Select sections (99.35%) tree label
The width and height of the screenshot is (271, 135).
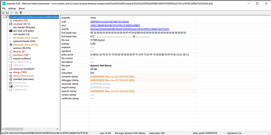coord(22,48)
